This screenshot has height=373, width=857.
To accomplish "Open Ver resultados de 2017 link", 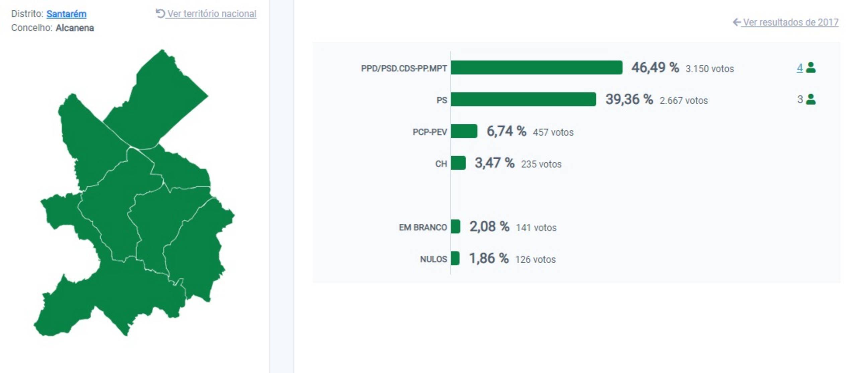I will point(790,22).
